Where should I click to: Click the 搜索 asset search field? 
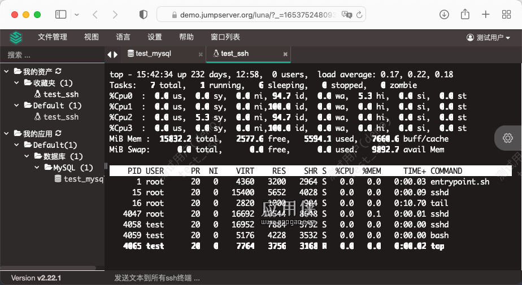point(53,55)
